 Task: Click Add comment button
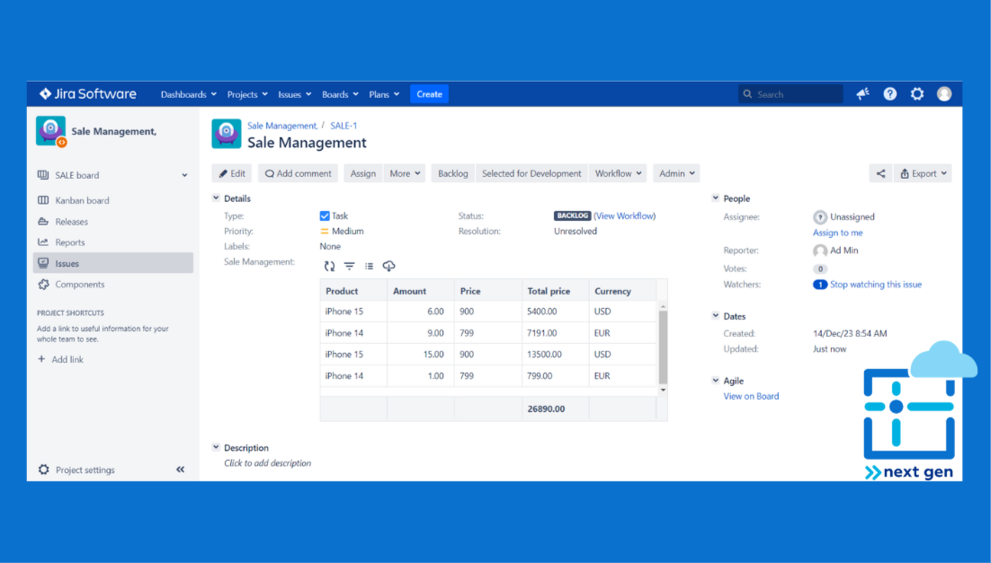[298, 173]
